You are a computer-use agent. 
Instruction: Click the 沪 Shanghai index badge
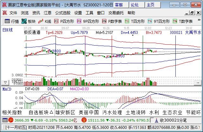click(x=11, y=120)
